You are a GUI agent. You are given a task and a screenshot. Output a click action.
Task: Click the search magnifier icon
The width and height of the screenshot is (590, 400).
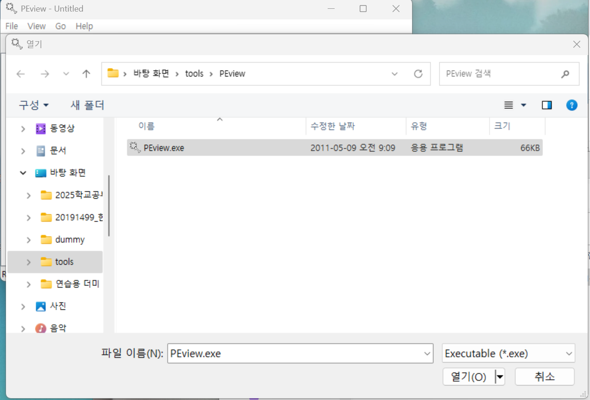click(x=565, y=74)
